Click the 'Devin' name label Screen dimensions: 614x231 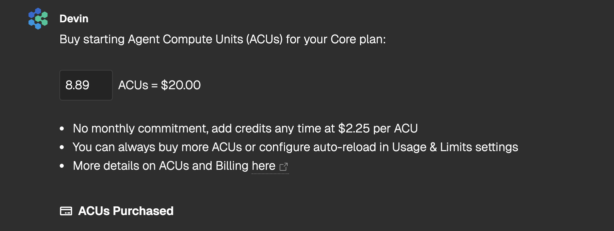point(74,19)
